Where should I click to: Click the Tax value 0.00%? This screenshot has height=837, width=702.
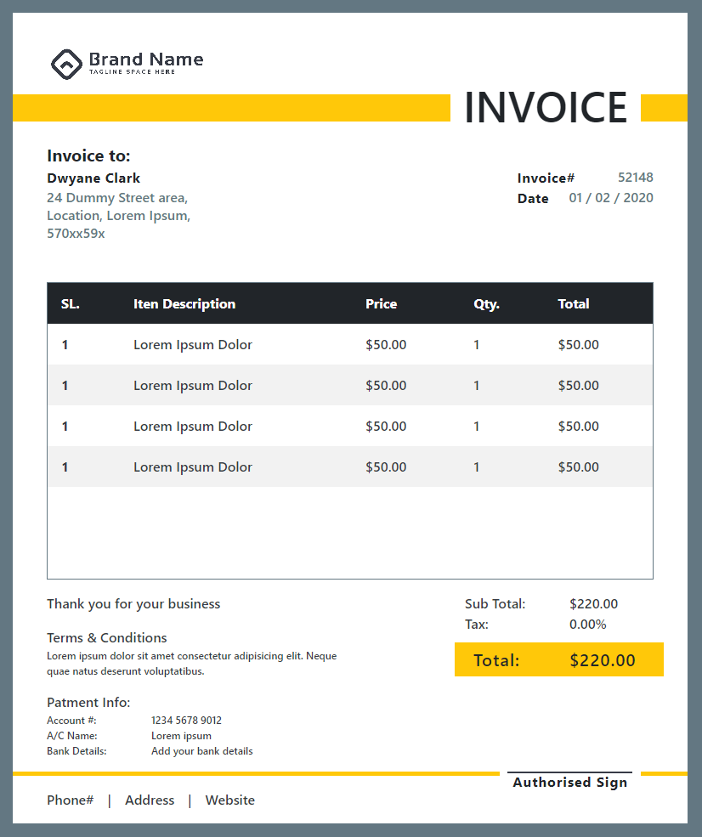588,624
